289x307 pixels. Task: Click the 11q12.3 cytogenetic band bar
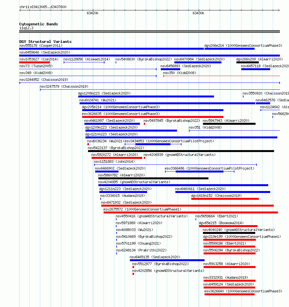click(x=149, y=32)
